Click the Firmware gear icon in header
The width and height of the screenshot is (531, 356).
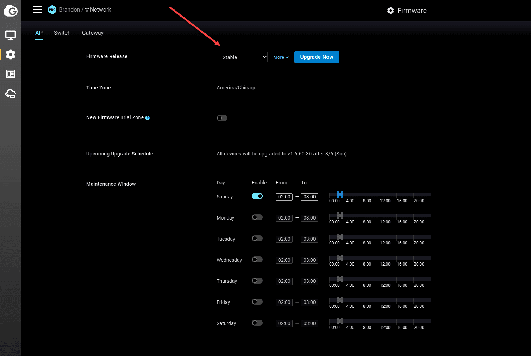point(391,11)
